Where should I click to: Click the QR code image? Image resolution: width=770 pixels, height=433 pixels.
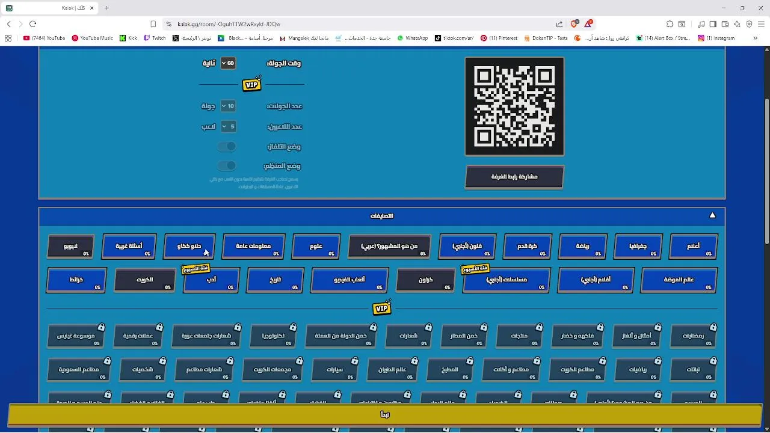[514, 106]
